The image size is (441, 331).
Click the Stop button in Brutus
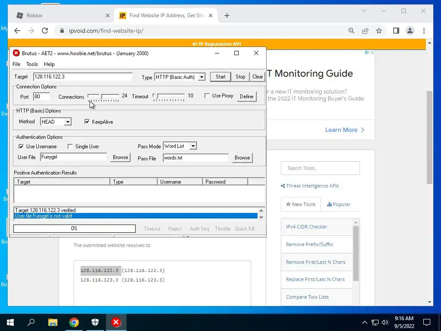240,77
